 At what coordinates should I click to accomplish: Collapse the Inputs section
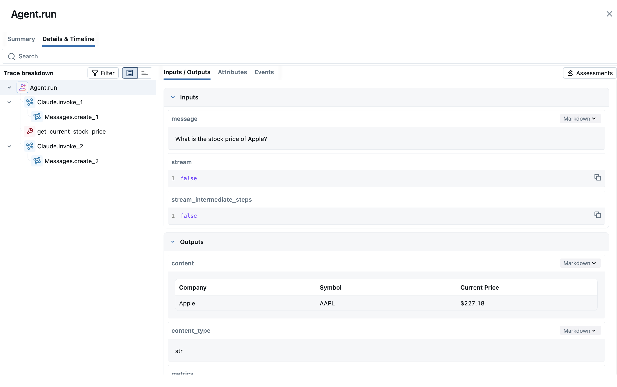[x=173, y=97]
